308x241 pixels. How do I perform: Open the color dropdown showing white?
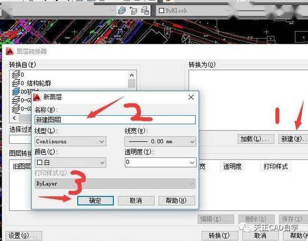tap(70, 163)
